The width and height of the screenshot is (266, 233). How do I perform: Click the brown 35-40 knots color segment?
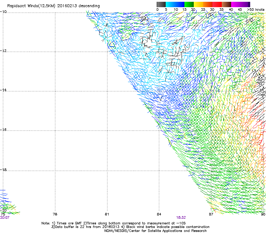tap(226, 4)
